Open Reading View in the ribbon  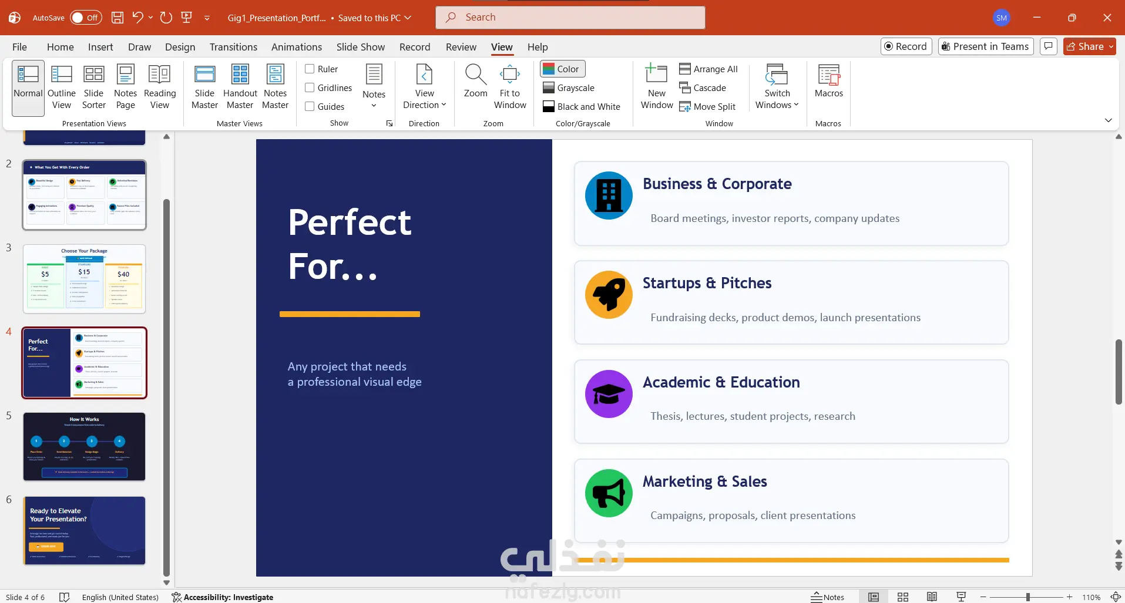(160, 88)
